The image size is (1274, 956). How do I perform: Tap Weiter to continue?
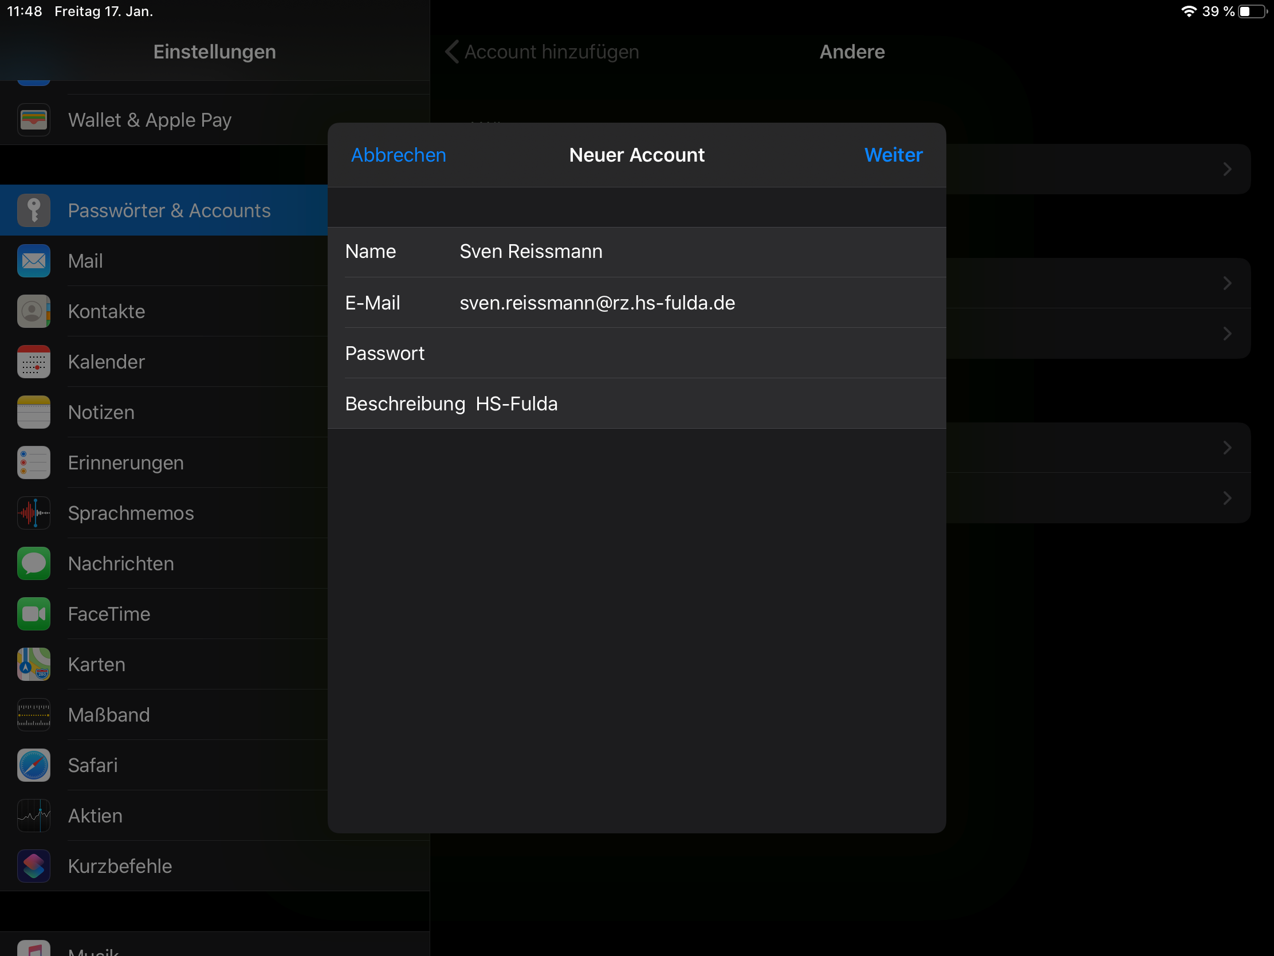coord(892,155)
